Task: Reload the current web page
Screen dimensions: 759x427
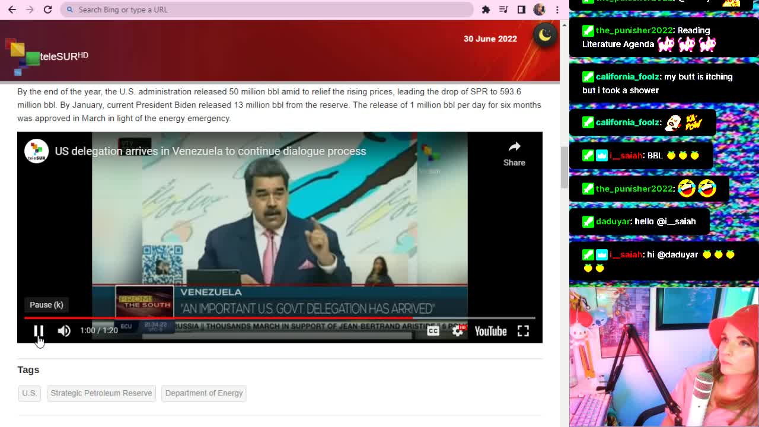Action: pos(47,9)
